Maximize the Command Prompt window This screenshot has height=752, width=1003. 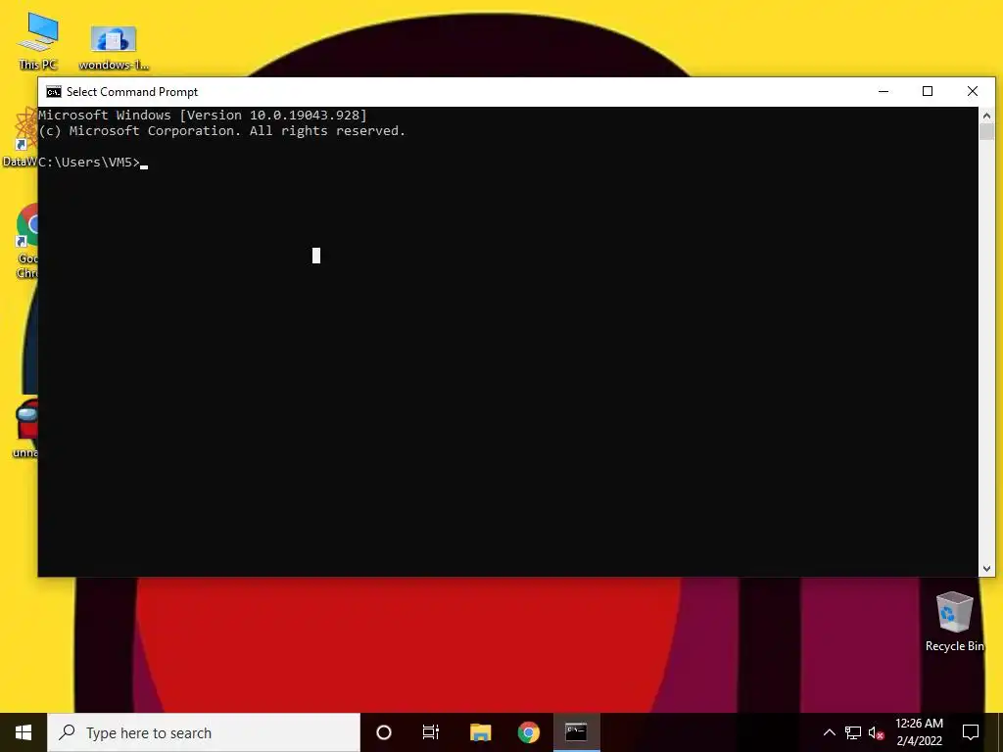tap(928, 91)
